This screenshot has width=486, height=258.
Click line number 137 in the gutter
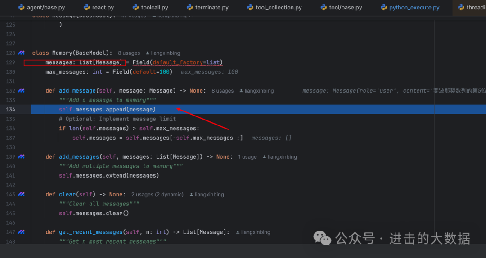[10, 138]
